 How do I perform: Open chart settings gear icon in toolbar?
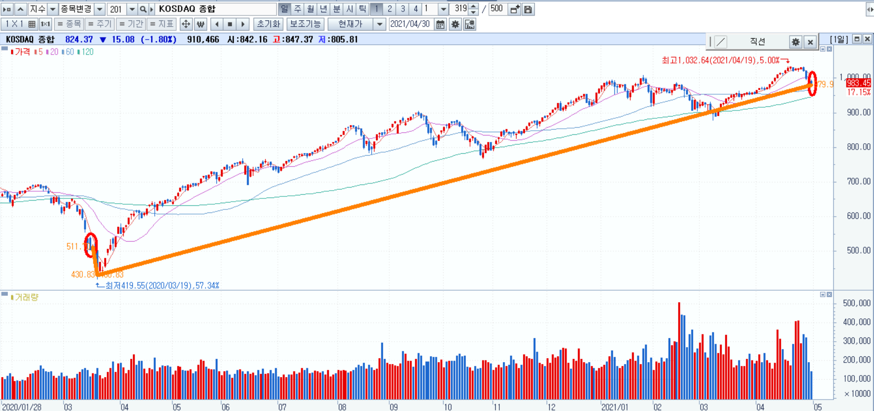point(455,24)
